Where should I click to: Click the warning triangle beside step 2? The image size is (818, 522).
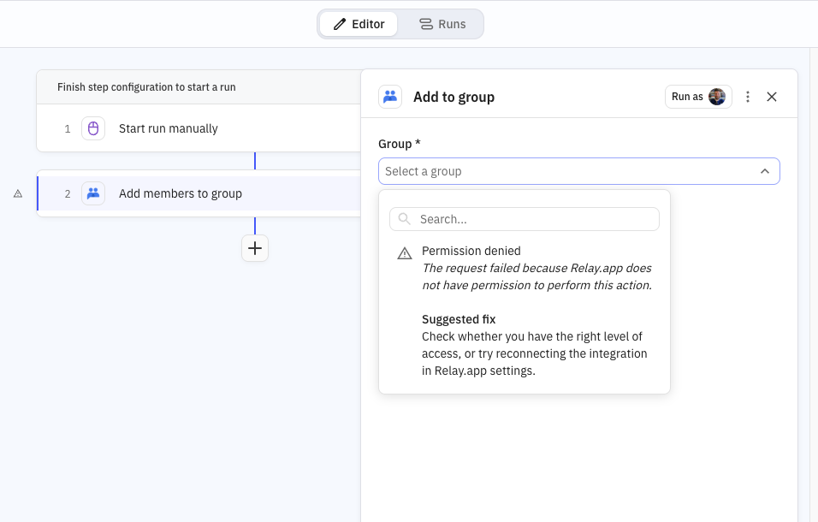click(17, 193)
